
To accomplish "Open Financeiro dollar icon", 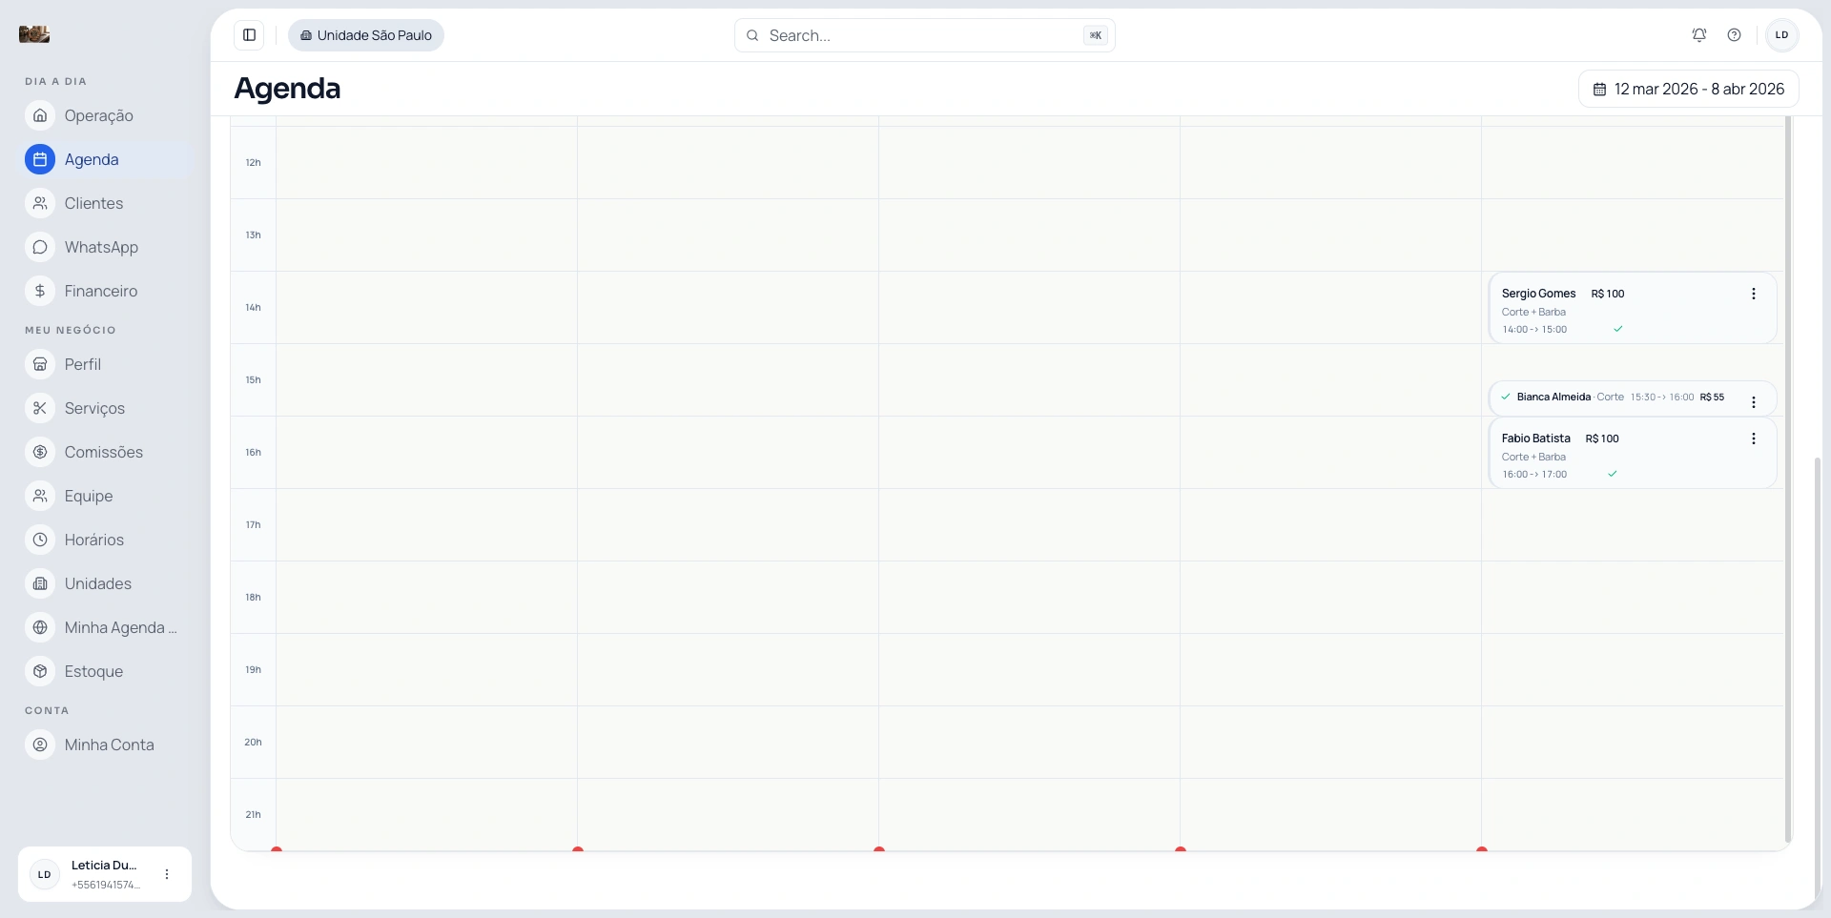I will 40,291.
